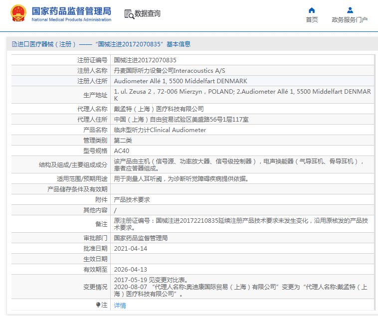Click the document icon before 进口医疗器械
Viewport: 378px width, 316px height.
click(x=14, y=44)
